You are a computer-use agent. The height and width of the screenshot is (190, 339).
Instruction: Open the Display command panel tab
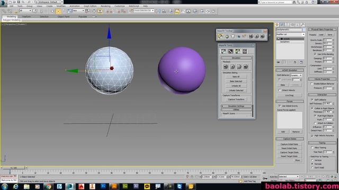[298, 25]
